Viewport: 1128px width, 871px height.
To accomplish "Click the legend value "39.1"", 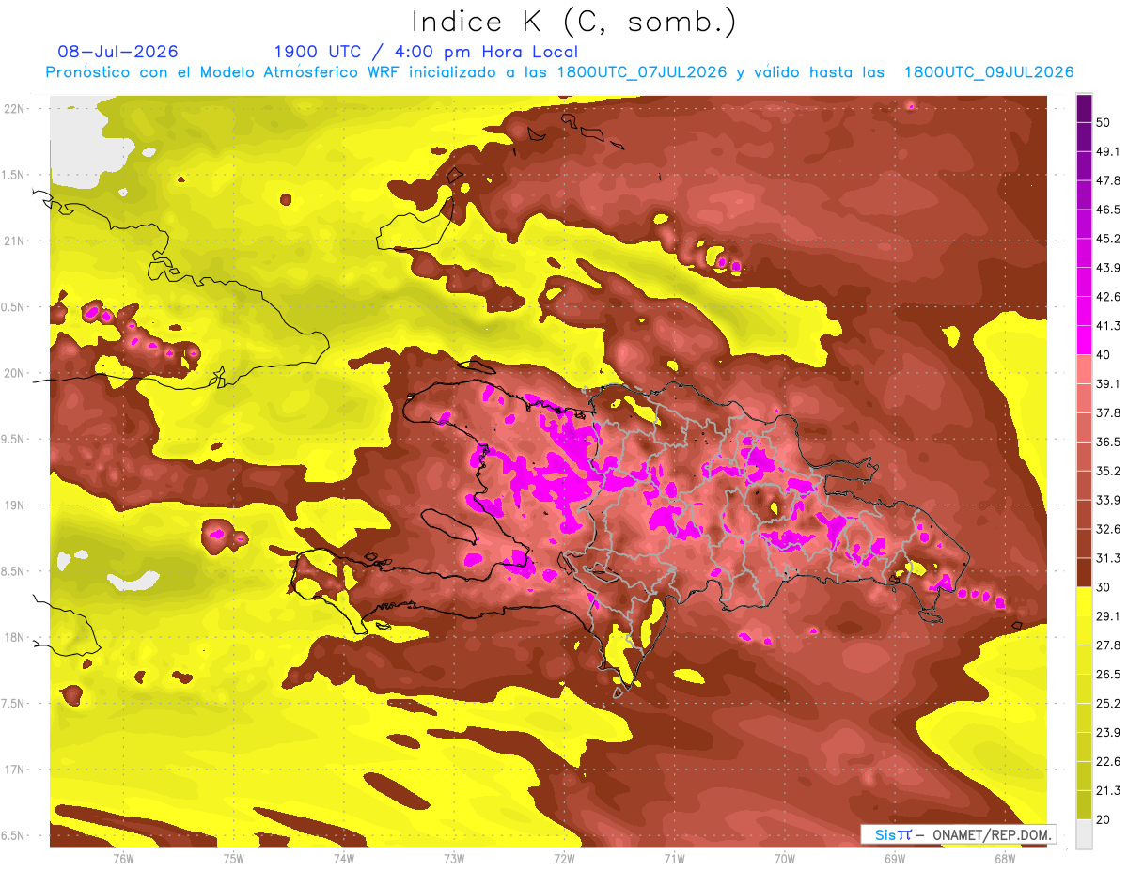I will point(1108,383).
